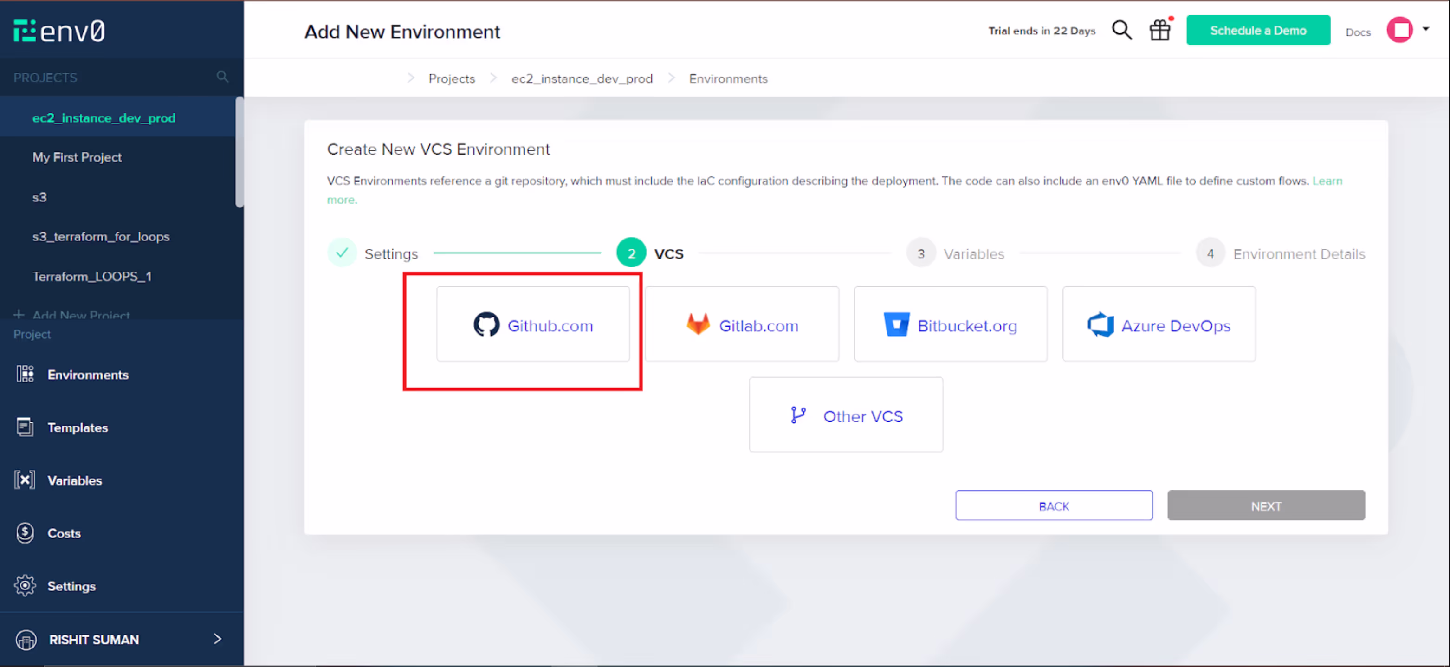Click the projects list scrollbar
1450x667 pixels.
[x=239, y=152]
